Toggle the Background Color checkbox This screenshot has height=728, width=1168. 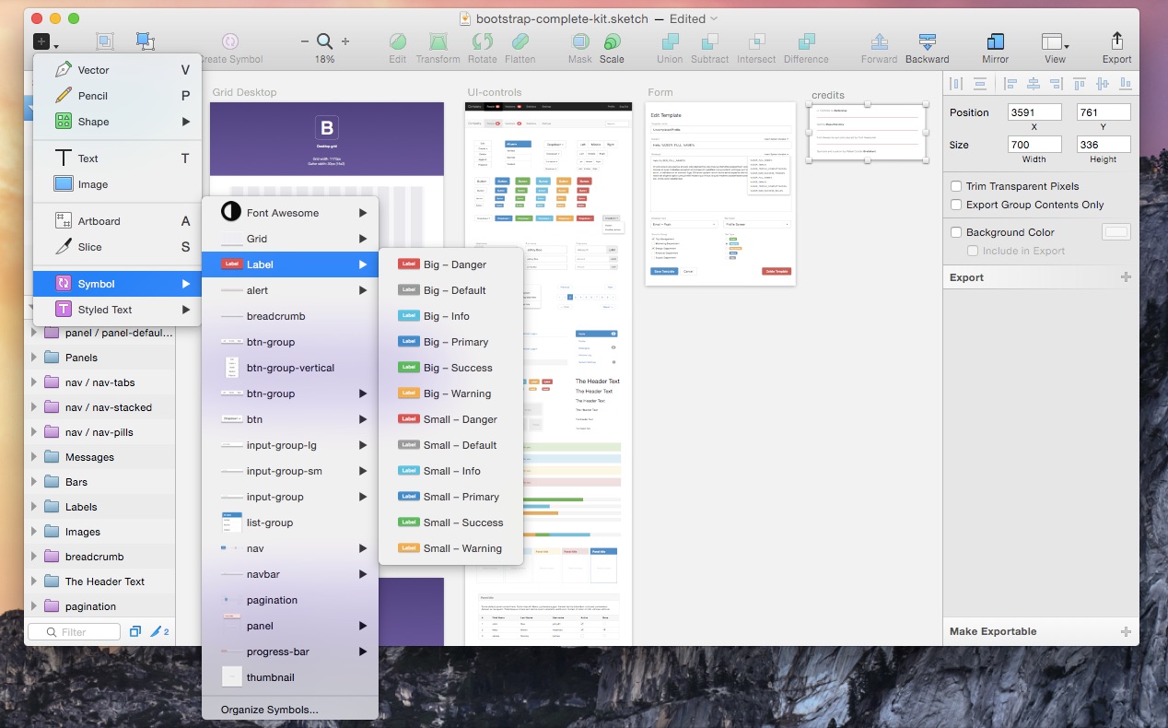(956, 232)
